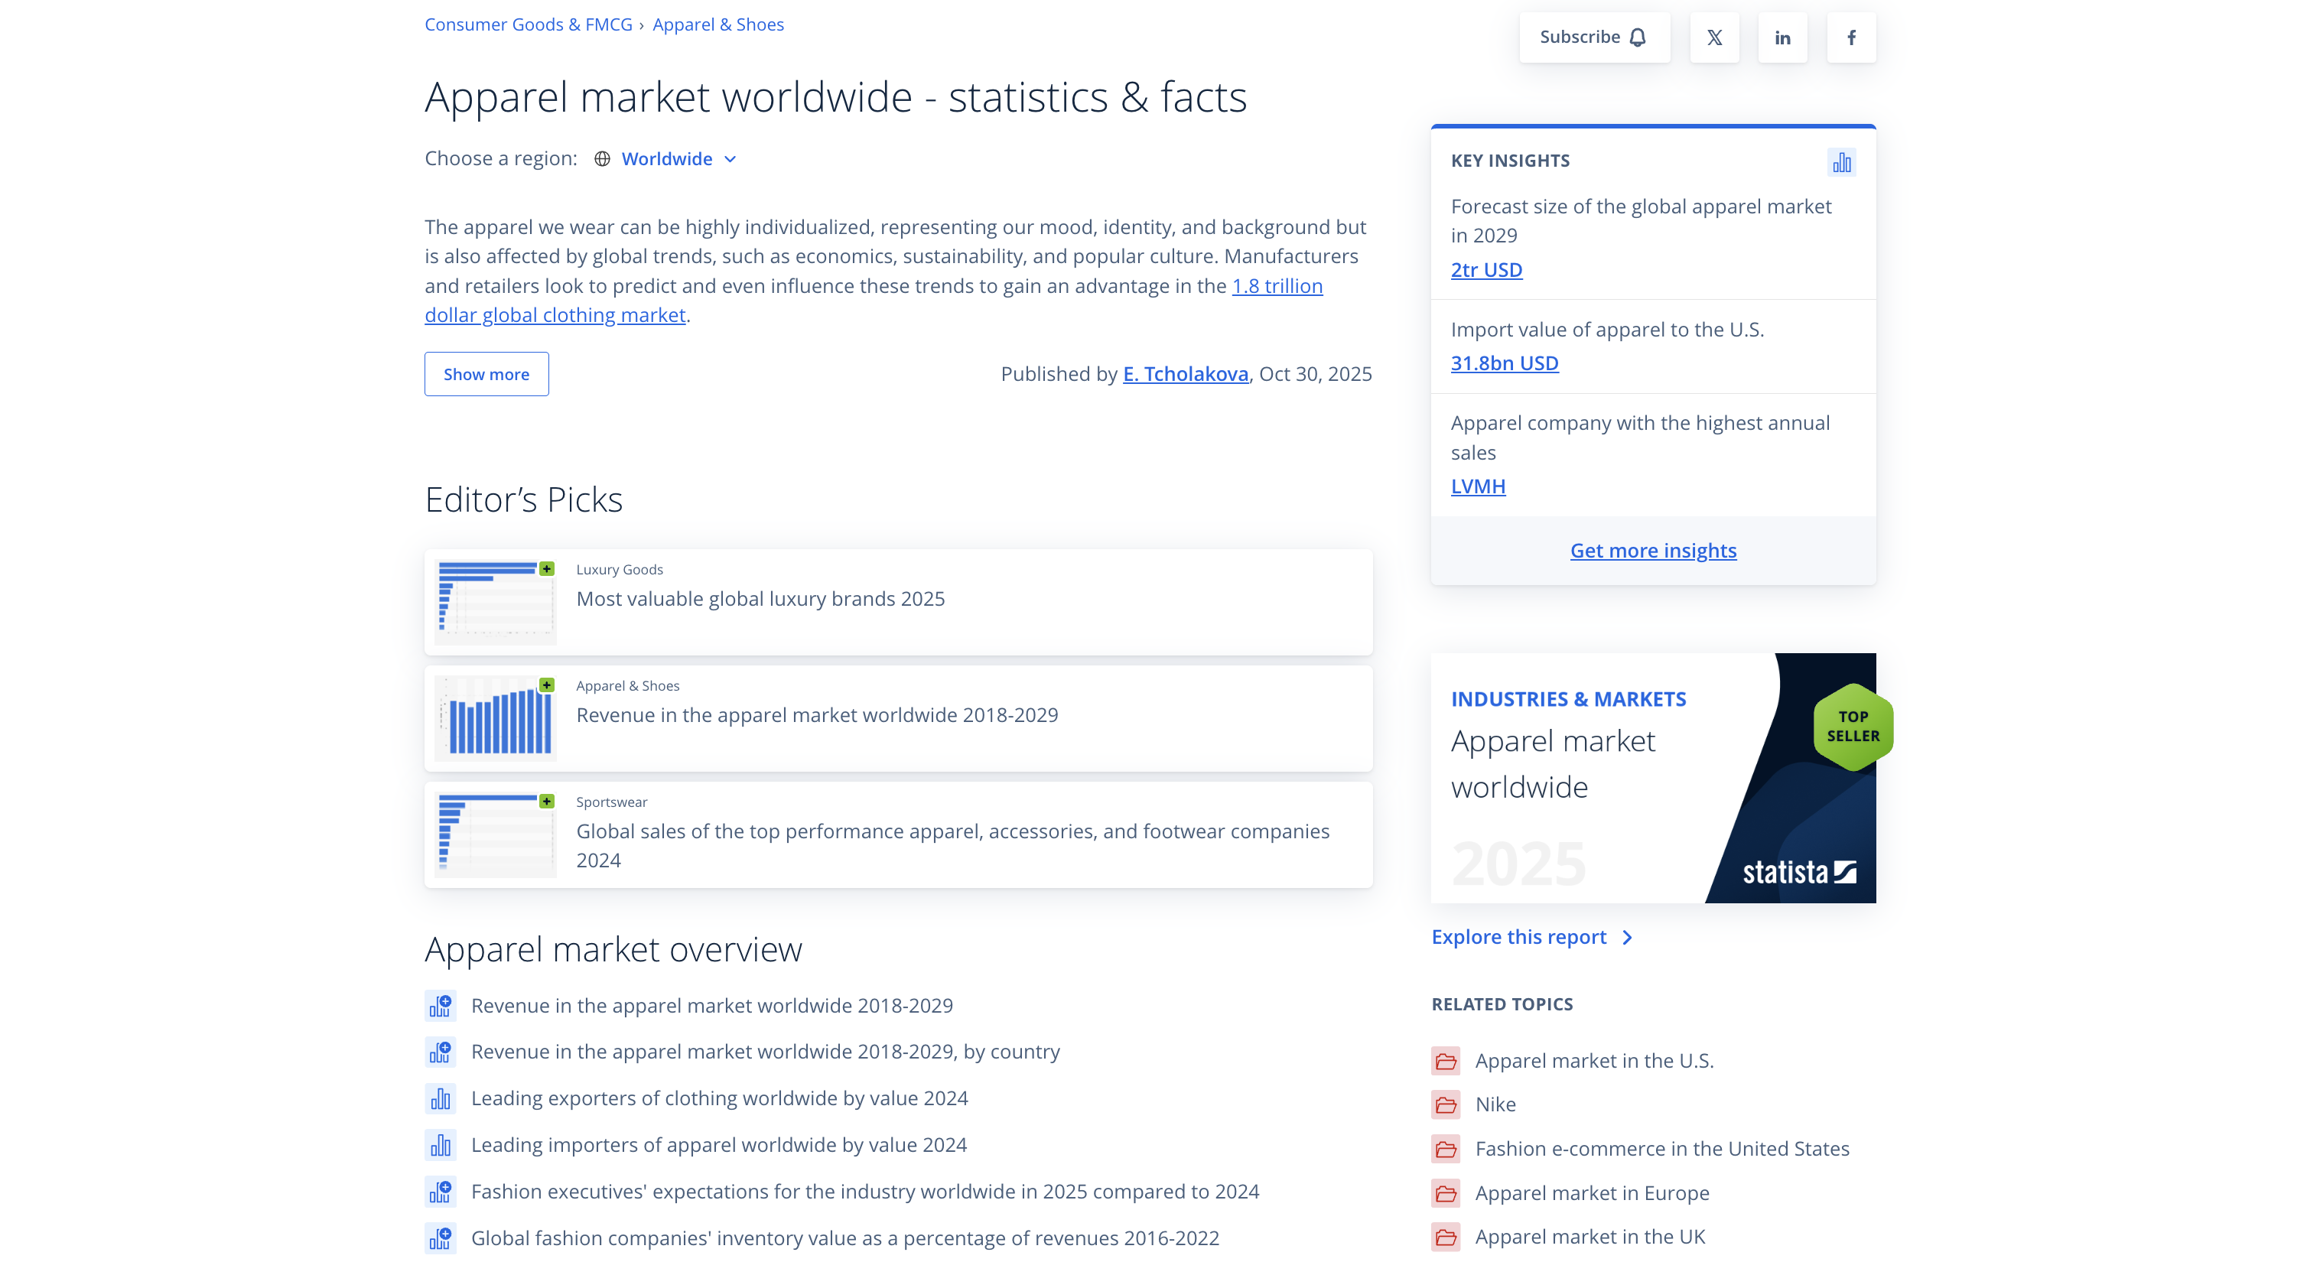Click folder icon next to Nike topic
The height and width of the screenshot is (1262, 2307).
pos(1446,1104)
